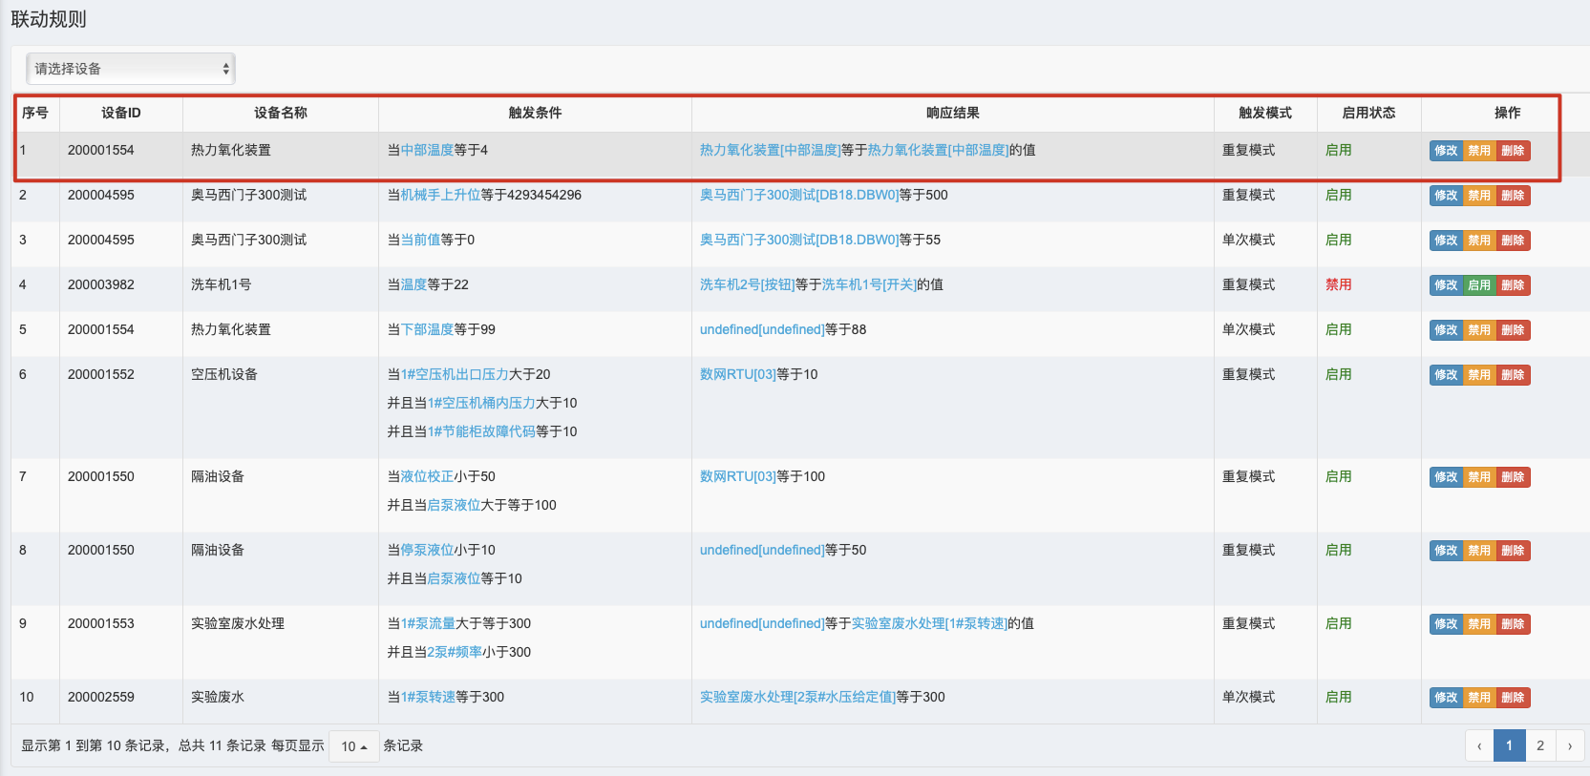Delete the 实验室废水处理 rule
Screen dimensions: 1590x776
point(1513,624)
